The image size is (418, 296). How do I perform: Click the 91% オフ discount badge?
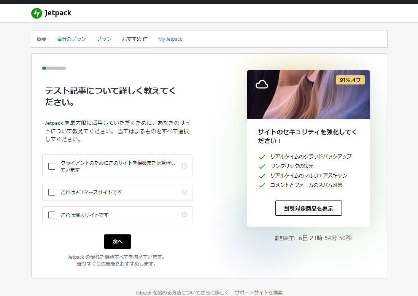350,80
